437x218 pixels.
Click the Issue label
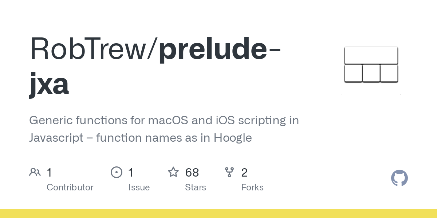pos(139,187)
